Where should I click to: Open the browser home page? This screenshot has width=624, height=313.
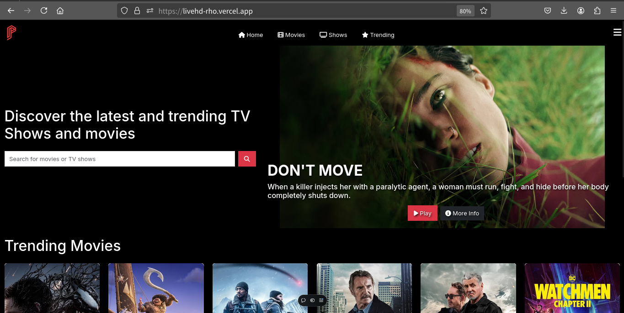tap(60, 11)
